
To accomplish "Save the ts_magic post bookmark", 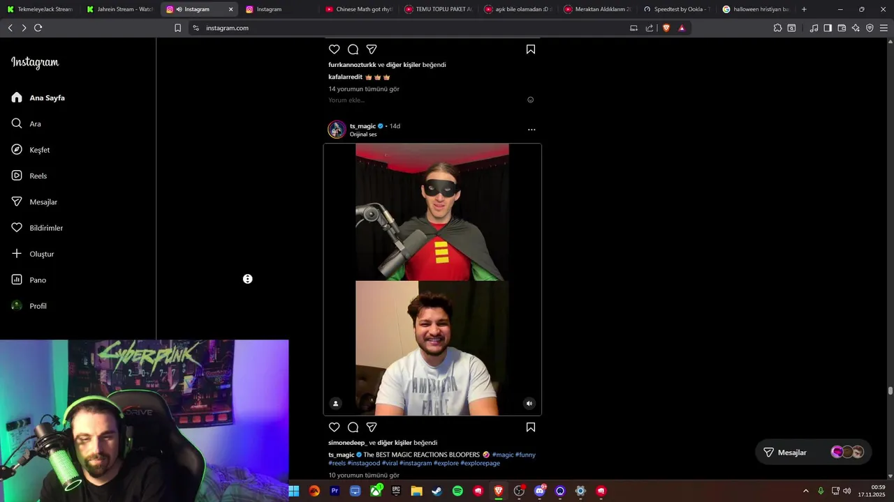I will coord(531,427).
